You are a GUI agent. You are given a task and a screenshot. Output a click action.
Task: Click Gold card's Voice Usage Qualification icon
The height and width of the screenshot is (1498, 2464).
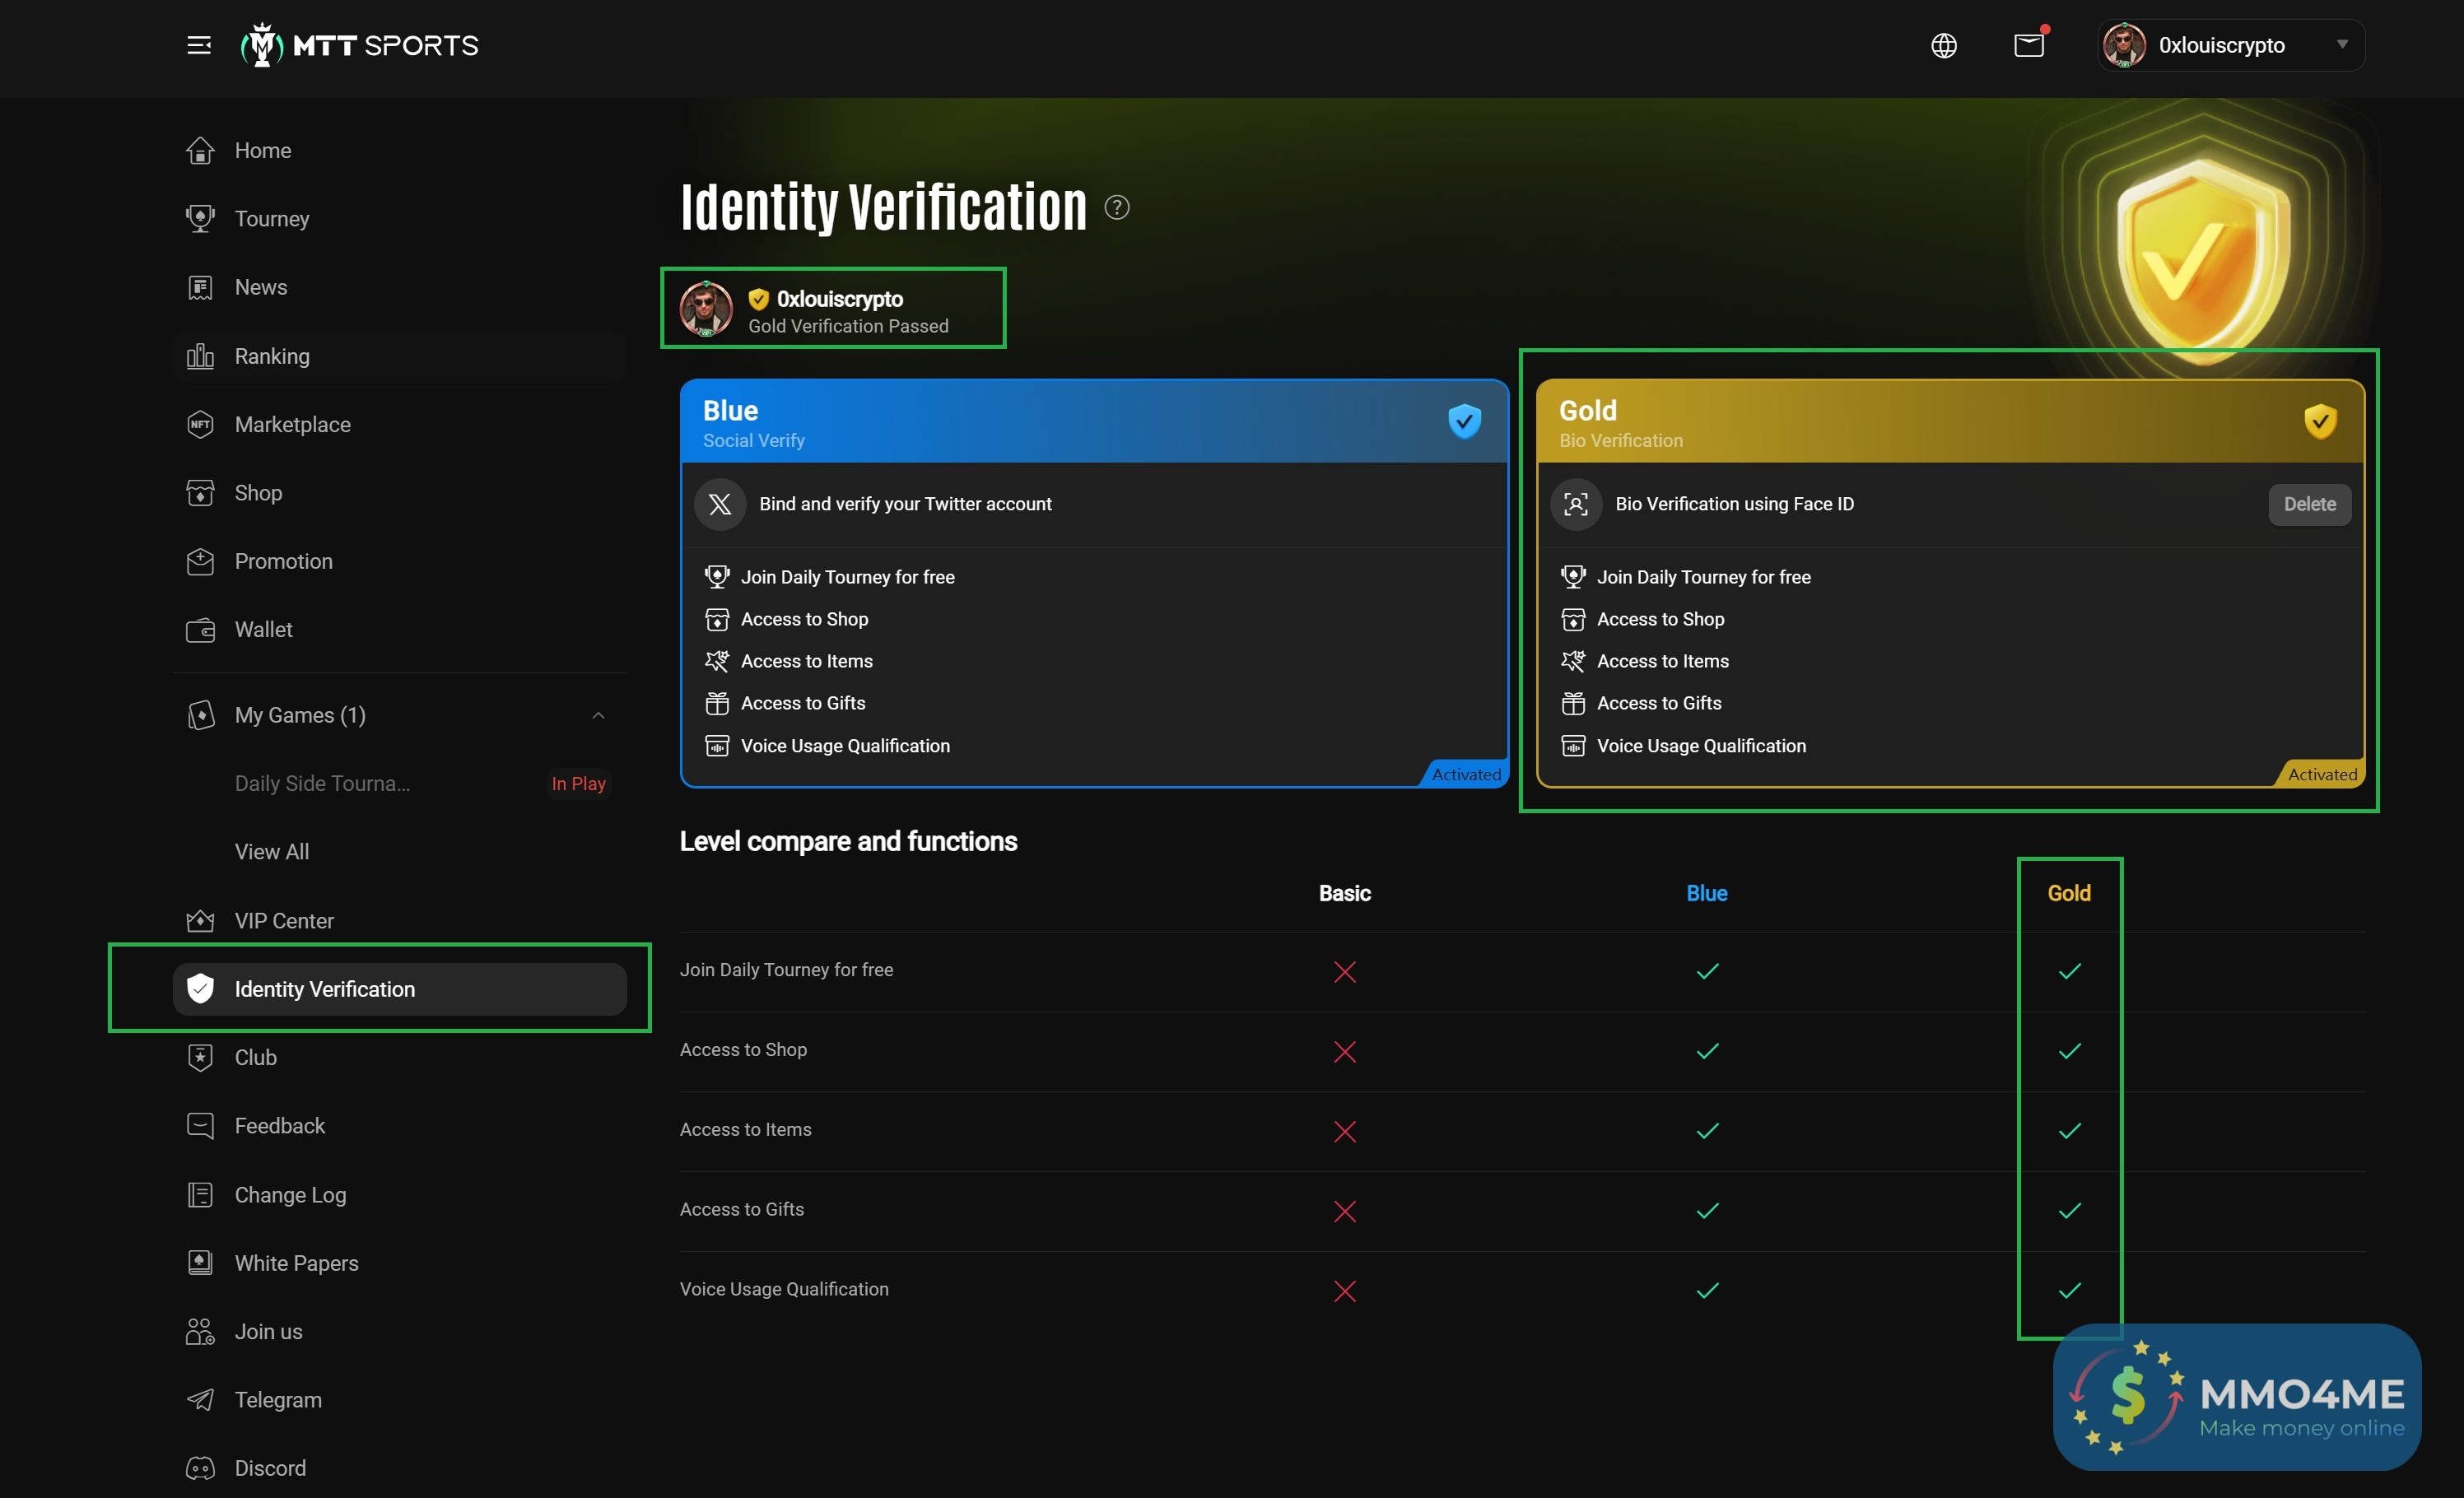tap(1573, 746)
